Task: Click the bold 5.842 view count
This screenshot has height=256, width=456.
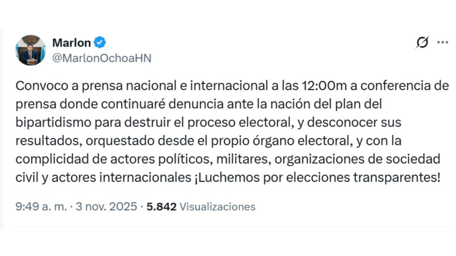Action: (x=161, y=206)
